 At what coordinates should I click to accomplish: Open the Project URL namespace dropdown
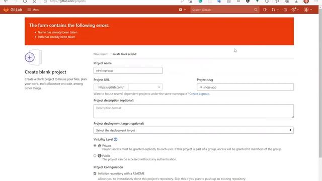point(145,87)
